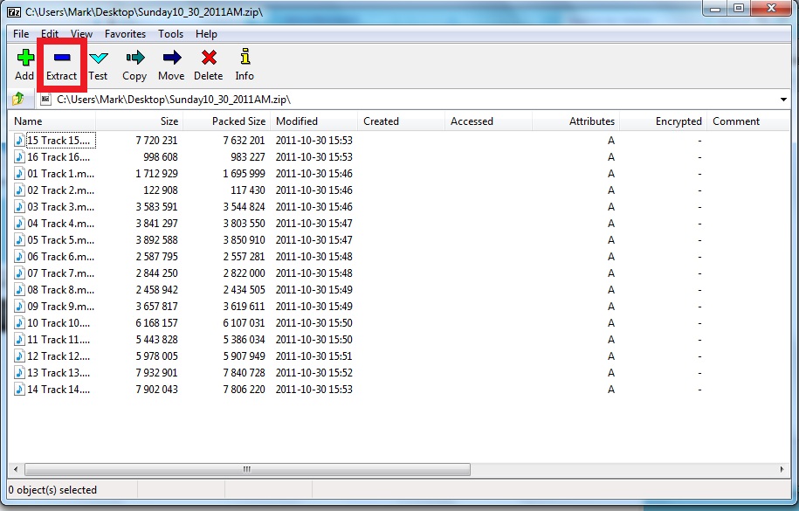The height and width of the screenshot is (511, 799).
Task: Click the horizontal scrollbar right arrow
Action: click(x=783, y=469)
